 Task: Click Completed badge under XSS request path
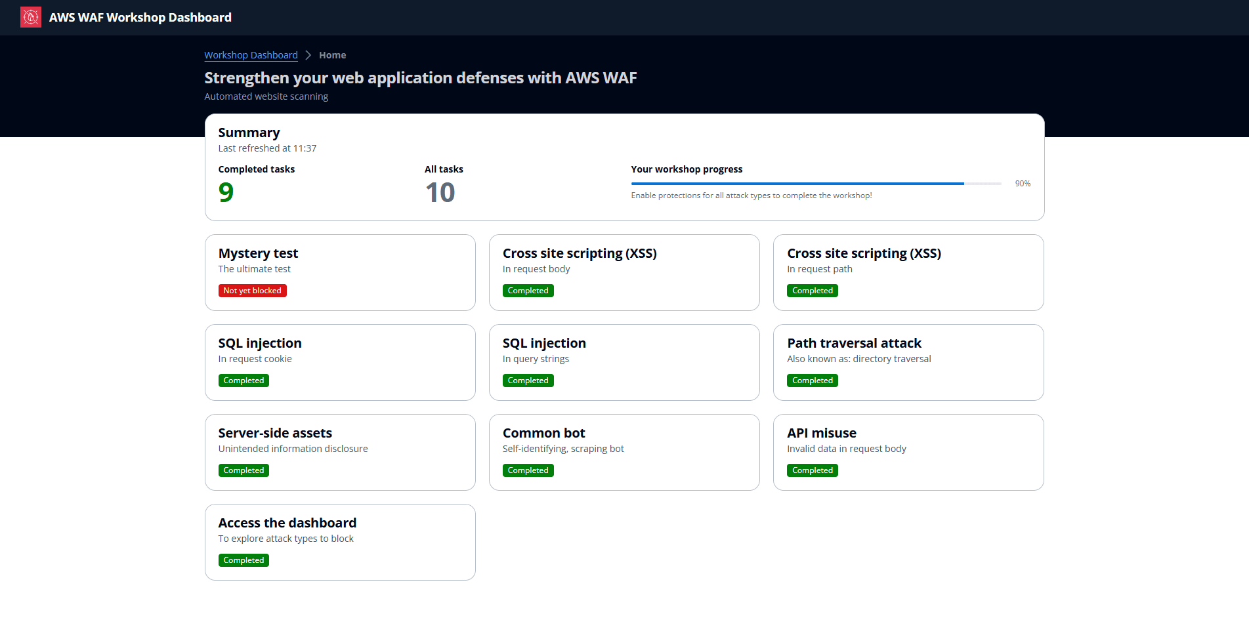(x=813, y=291)
